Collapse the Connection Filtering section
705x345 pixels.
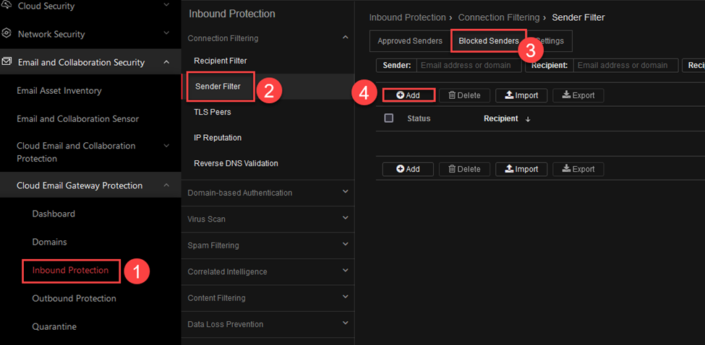[346, 38]
